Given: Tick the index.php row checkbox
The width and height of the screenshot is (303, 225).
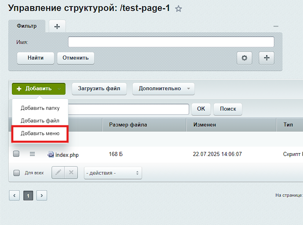Looking at the screenshot, I should point(16,154).
